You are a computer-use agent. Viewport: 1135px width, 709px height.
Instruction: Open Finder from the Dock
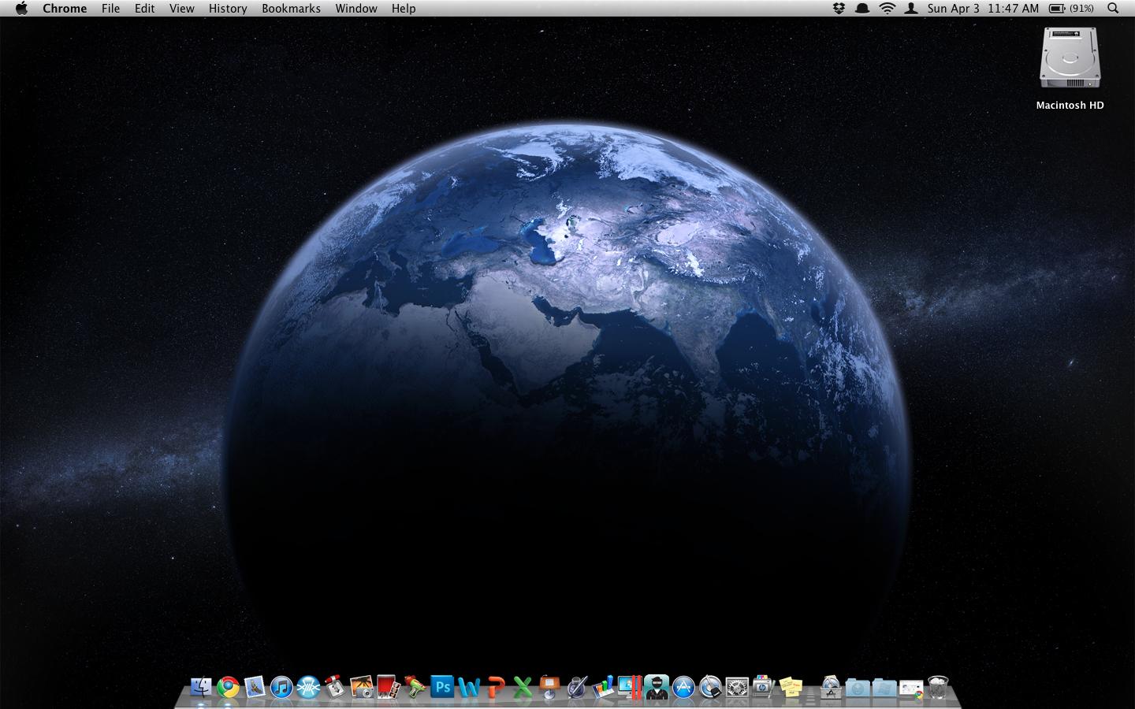202,687
